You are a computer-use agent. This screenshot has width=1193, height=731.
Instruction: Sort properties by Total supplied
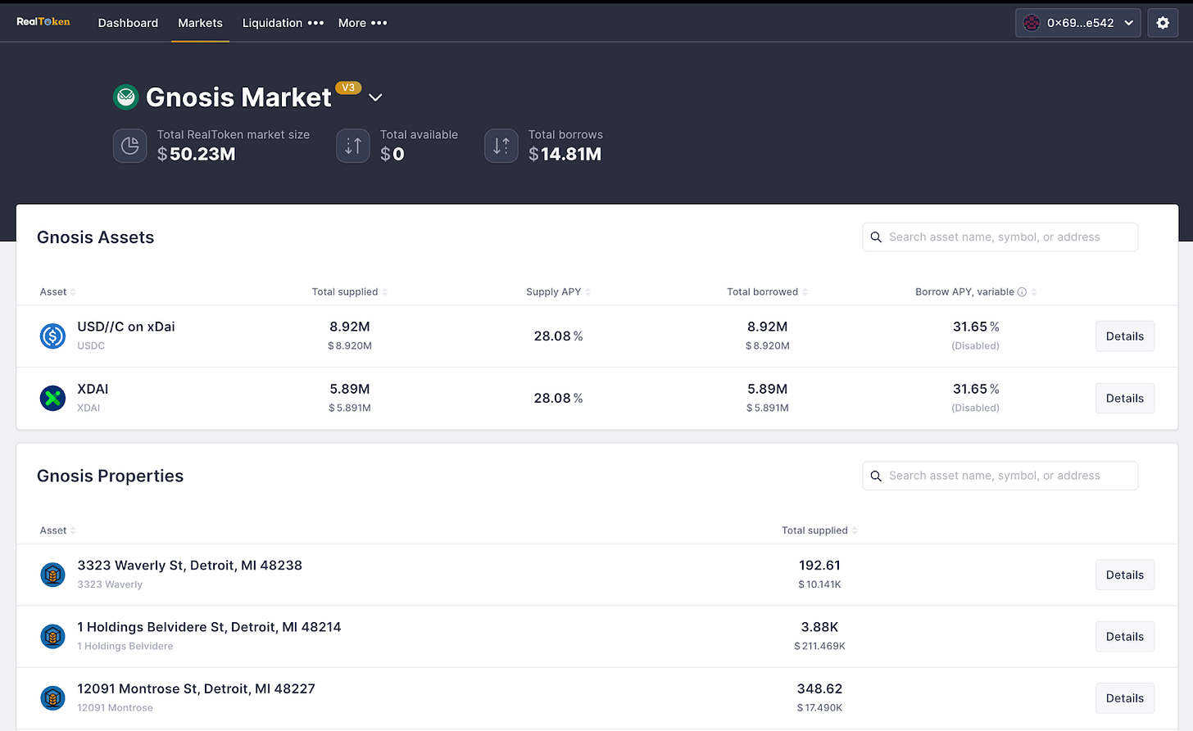pos(819,530)
